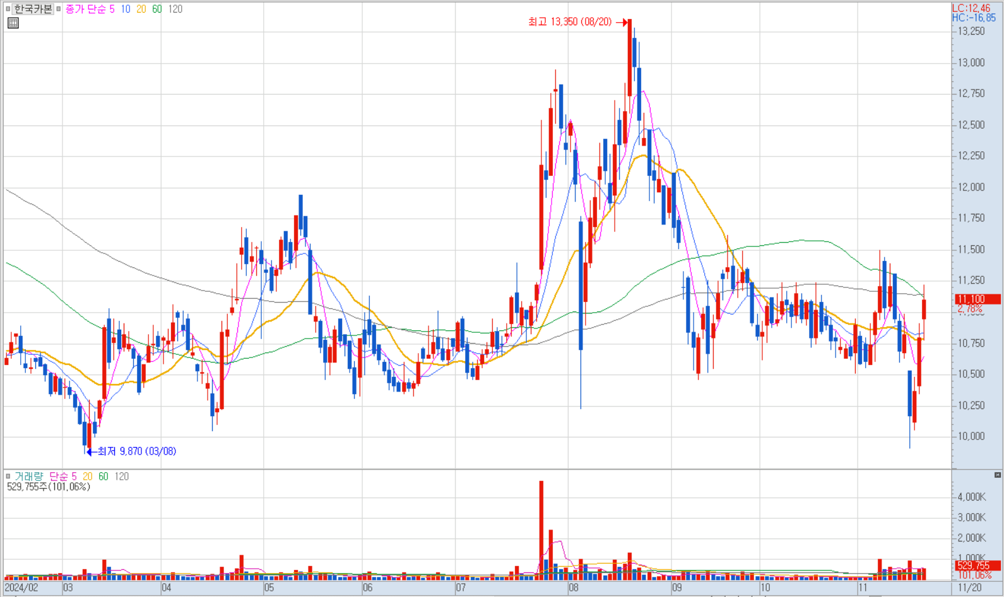
Task: Click the 05 month date axis label
Action: tap(269, 588)
